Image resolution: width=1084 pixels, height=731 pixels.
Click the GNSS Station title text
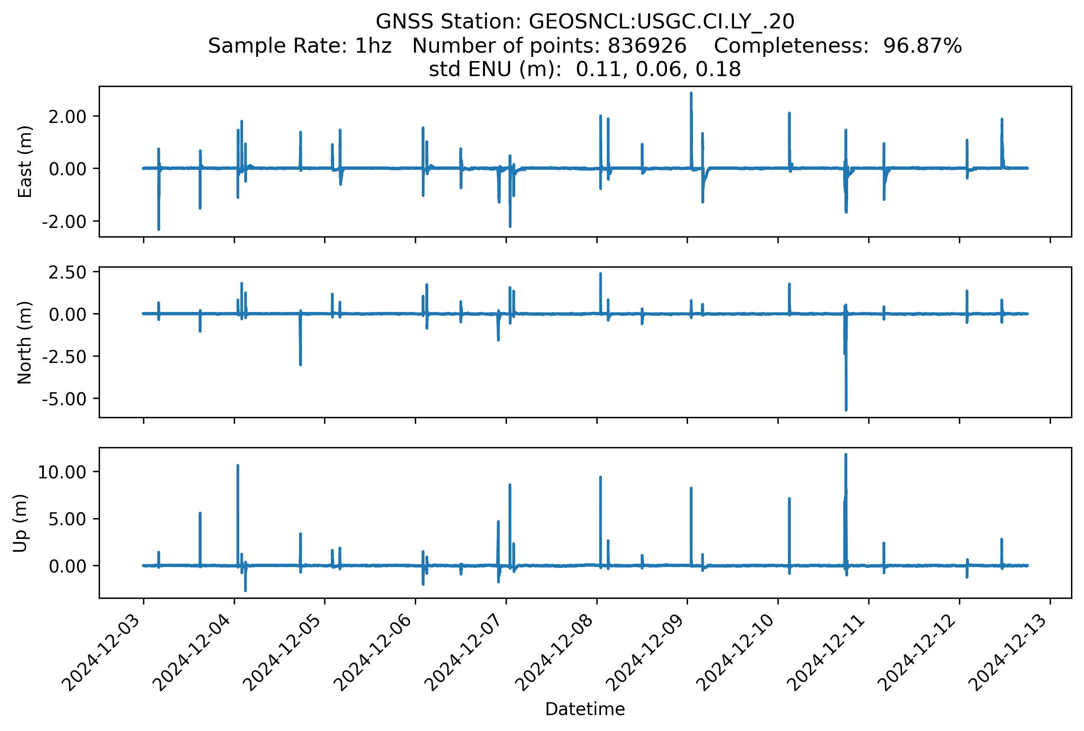click(x=585, y=21)
